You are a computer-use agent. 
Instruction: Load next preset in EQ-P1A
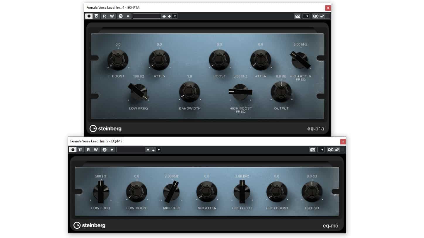point(169,16)
